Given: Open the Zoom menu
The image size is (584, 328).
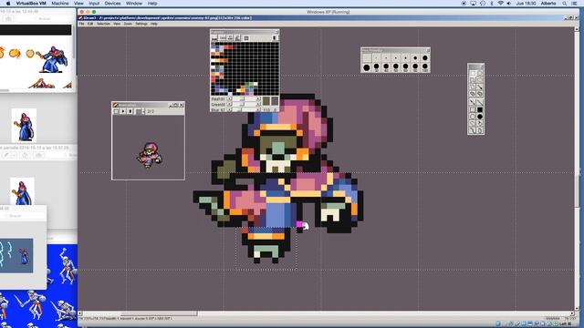Looking at the screenshot, I should pyautogui.click(x=128, y=24).
